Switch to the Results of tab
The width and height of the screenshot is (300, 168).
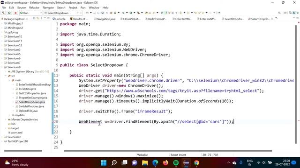(79, 19)
